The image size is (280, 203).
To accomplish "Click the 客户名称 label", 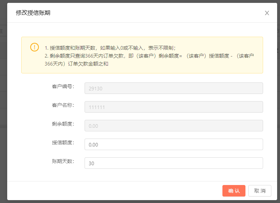I will click(63, 105).
